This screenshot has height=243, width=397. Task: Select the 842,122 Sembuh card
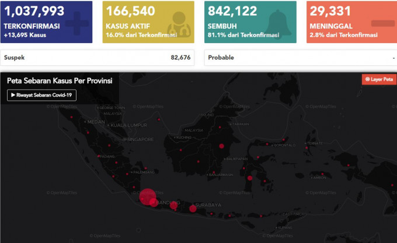(250, 22)
